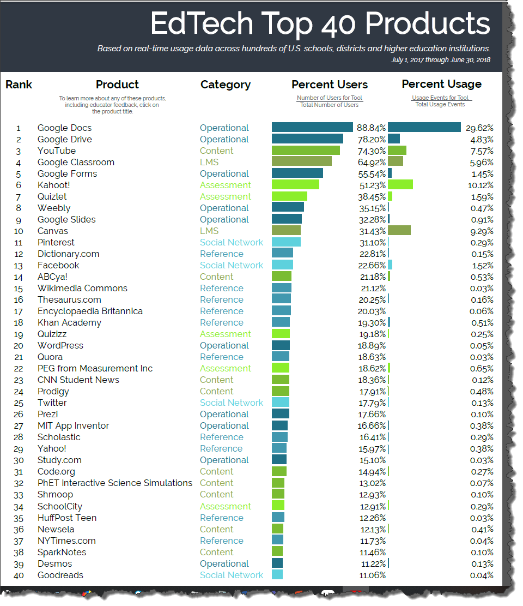523x606 pixels.
Task: Open Google Classroom product link
Action: coord(76,163)
